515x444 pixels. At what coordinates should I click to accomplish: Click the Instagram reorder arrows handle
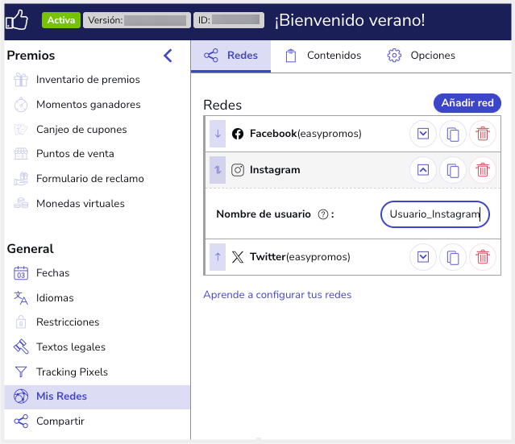218,170
